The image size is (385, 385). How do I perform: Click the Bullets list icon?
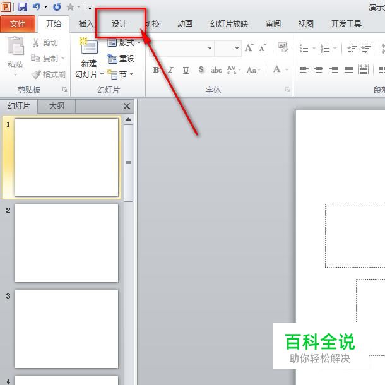coord(304,48)
